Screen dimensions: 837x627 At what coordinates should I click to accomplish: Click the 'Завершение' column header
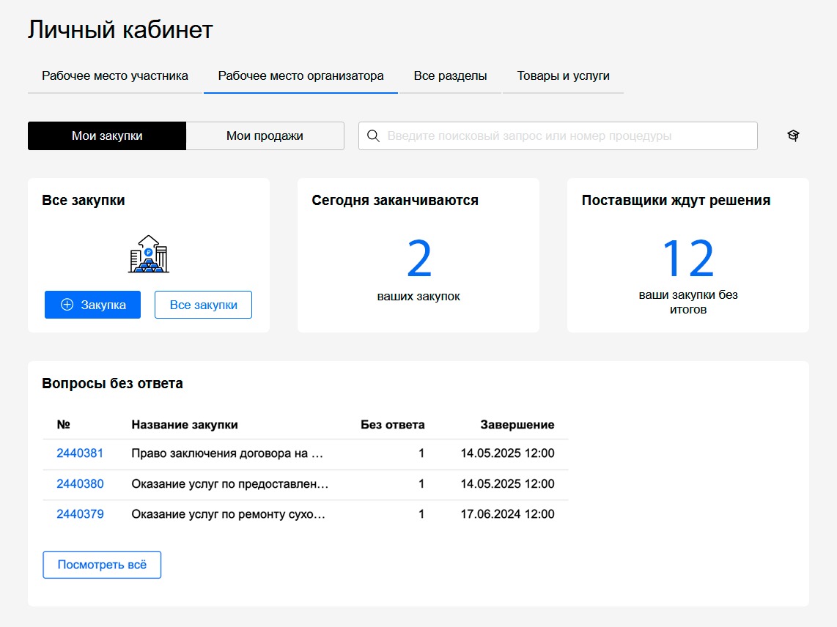pos(517,425)
